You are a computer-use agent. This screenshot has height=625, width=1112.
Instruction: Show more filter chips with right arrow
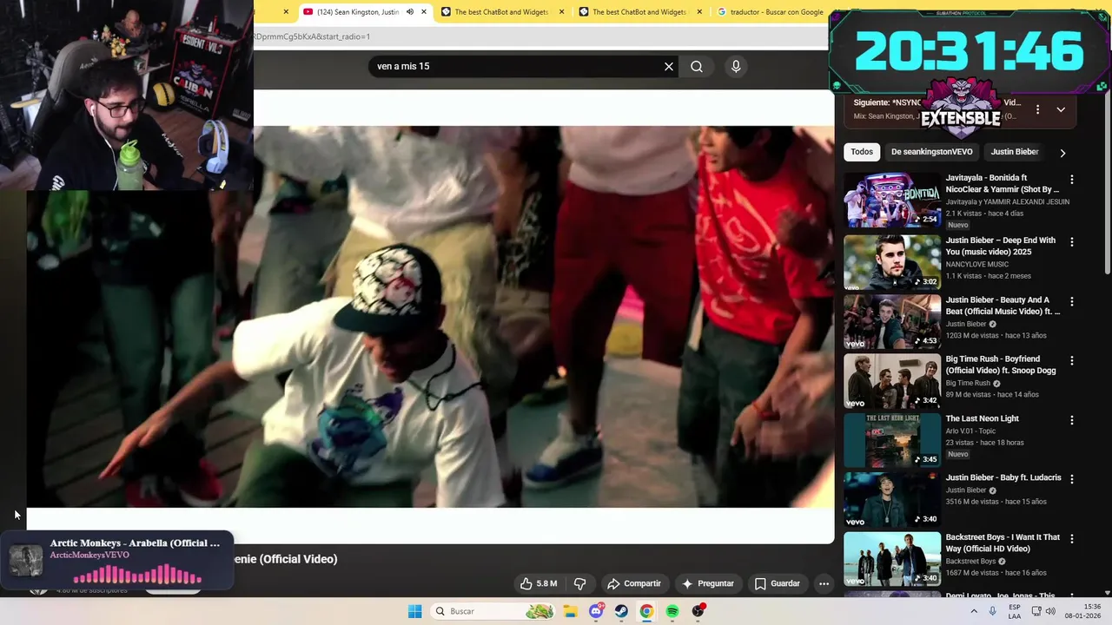tap(1062, 153)
